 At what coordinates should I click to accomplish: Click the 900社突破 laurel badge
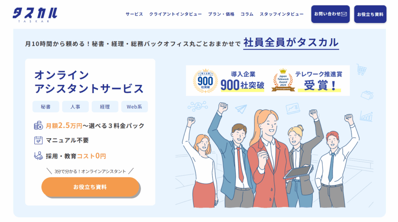click(205, 81)
